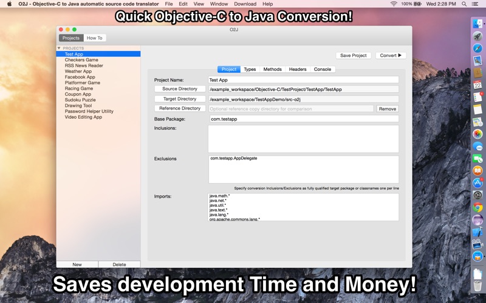Switch to the Types tab
This screenshot has height=303, width=486.
coord(250,69)
